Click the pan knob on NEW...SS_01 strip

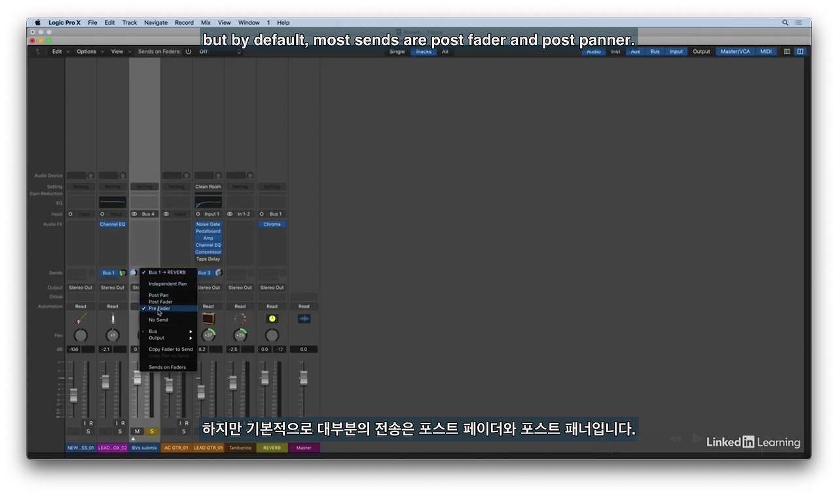(81, 335)
